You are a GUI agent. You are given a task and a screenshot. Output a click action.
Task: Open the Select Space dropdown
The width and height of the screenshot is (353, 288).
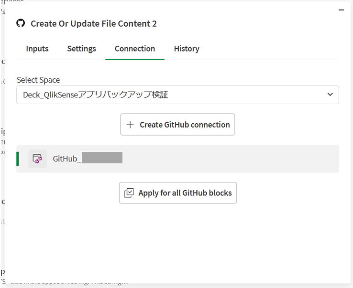(x=177, y=95)
